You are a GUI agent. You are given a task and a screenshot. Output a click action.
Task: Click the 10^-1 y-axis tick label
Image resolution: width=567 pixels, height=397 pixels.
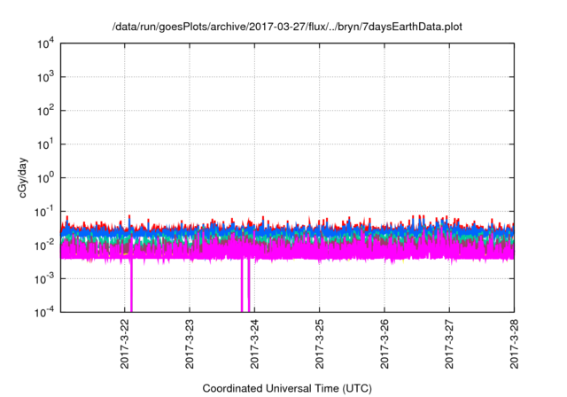click(x=45, y=212)
